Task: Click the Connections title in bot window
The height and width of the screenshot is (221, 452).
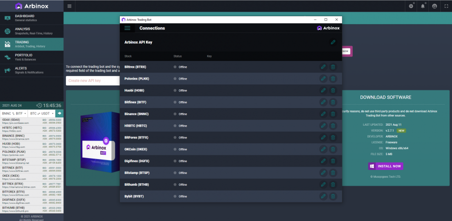Action: (152, 28)
